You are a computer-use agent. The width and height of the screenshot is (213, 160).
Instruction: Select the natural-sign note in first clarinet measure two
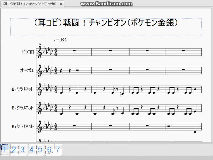(x=122, y=92)
